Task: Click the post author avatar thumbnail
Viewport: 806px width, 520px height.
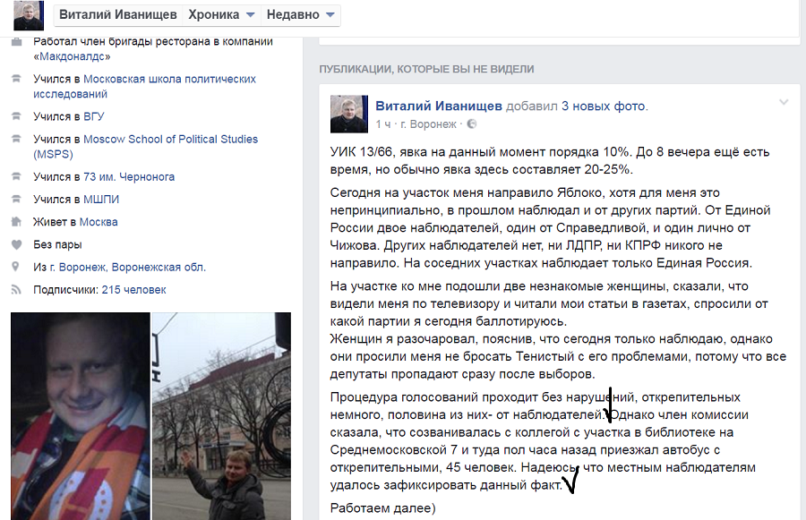Action: tap(349, 114)
